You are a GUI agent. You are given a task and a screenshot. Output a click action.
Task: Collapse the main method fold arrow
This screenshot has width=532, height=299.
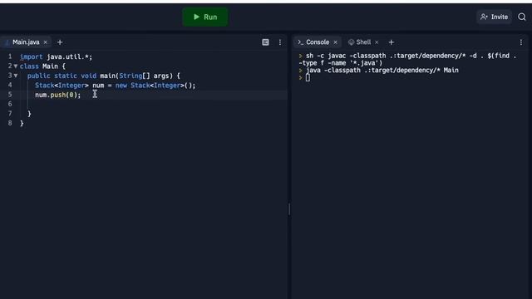pyautogui.click(x=16, y=76)
